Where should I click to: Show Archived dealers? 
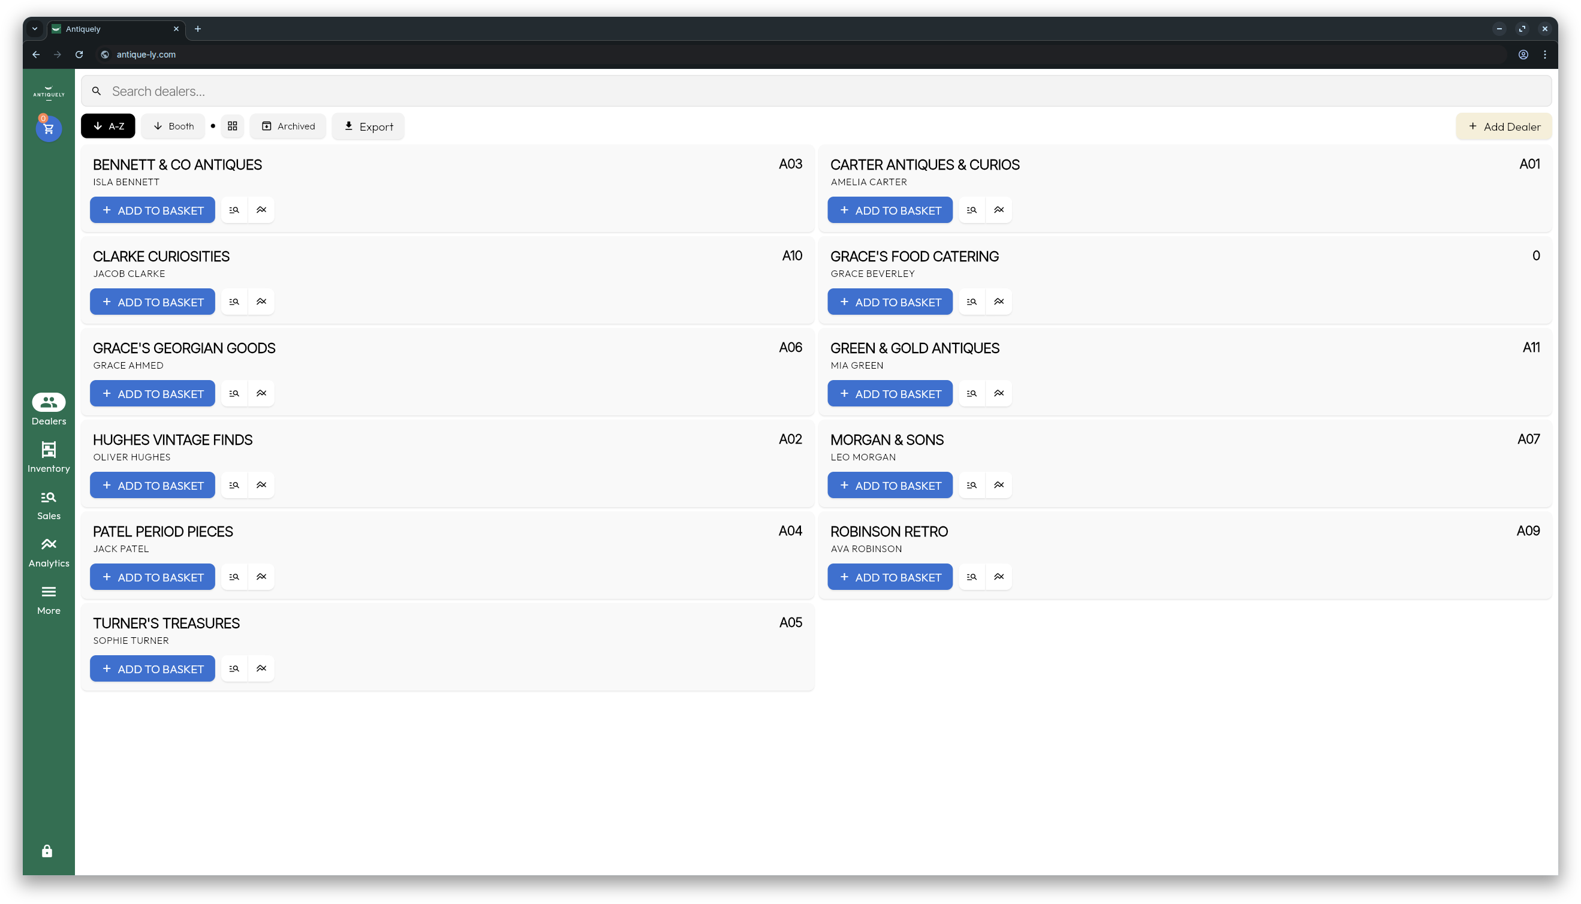click(288, 126)
